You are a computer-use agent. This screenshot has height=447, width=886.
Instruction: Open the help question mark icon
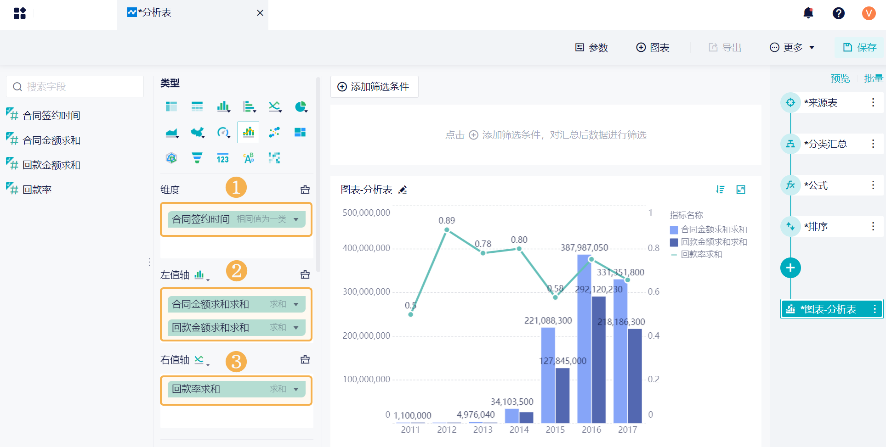(x=839, y=13)
